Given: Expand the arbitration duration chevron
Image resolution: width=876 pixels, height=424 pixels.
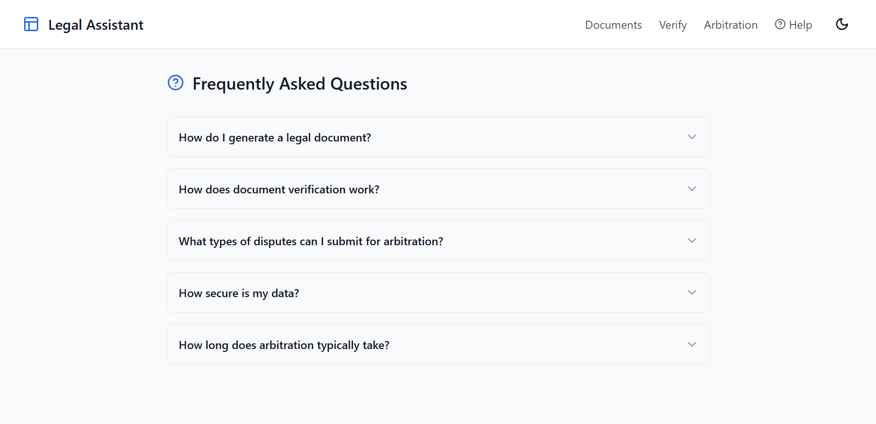Looking at the screenshot, I should point(692,344).
